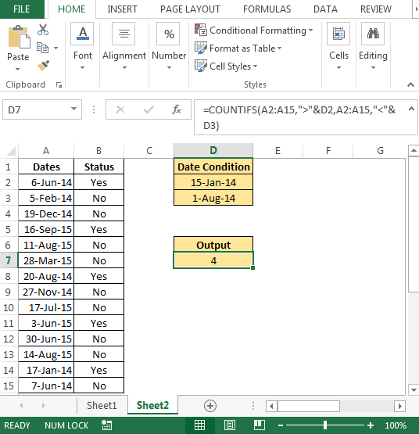This screenshot has height=434, width=419.
Task: Open the Conditional Formatting dropdown
Action: coord(254,30)
